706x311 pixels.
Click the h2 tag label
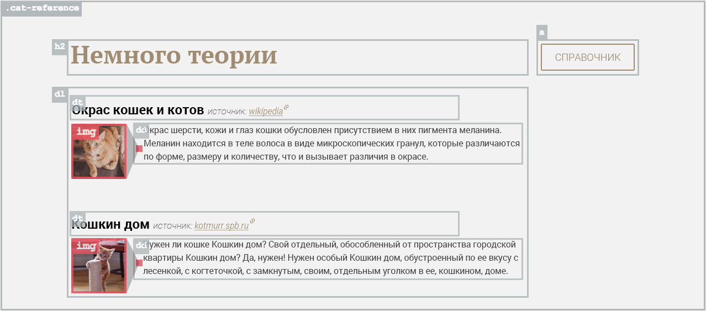[59, 47]
